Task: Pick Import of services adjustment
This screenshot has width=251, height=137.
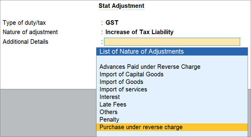Action: tap(123, 89)
